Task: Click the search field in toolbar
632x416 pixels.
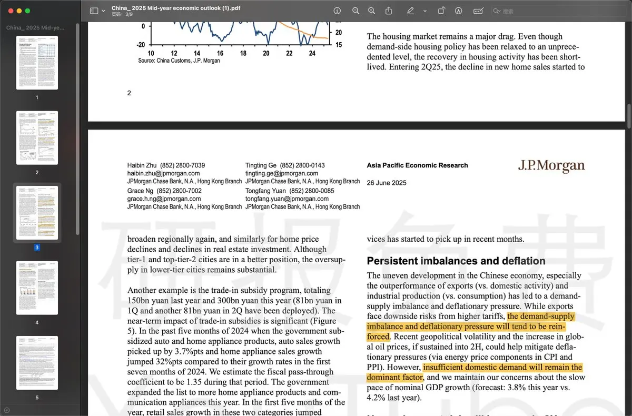Action: pos(559,11)
